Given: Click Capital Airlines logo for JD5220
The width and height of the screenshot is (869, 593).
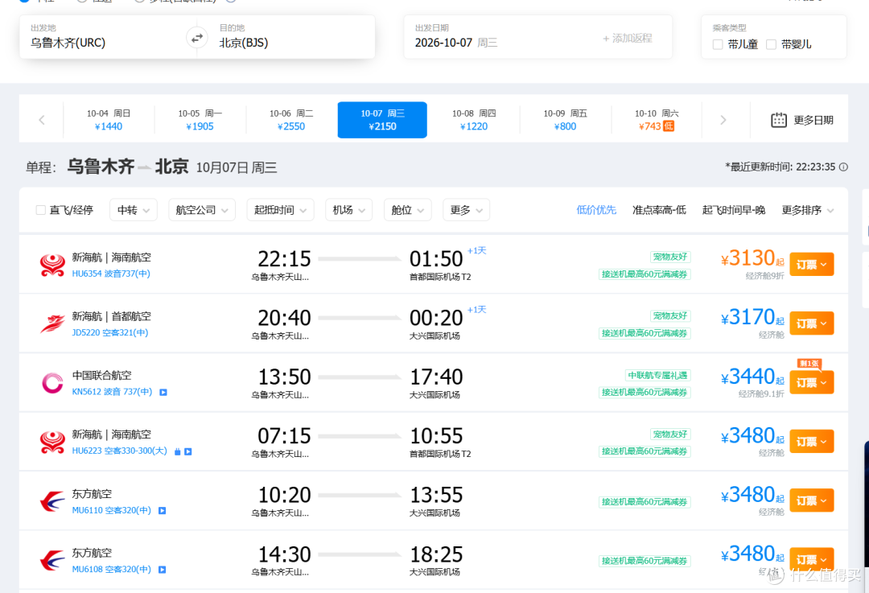Looking at the screenshot, I should 52,323.
